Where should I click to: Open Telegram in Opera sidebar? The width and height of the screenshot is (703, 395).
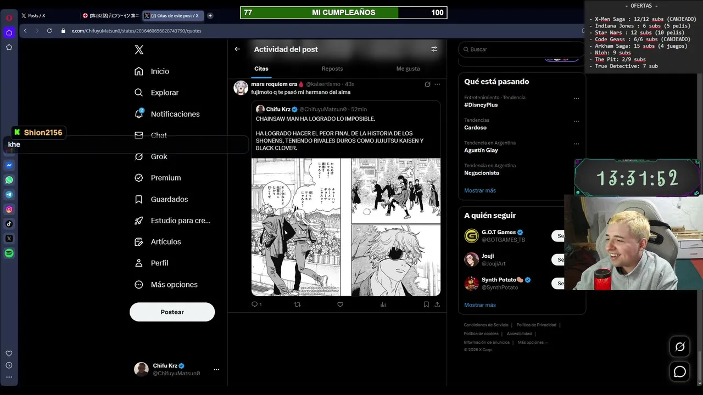[9, 195]
